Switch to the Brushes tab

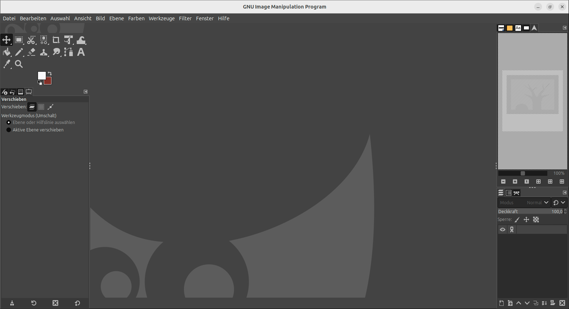click(x=501, y=28)
